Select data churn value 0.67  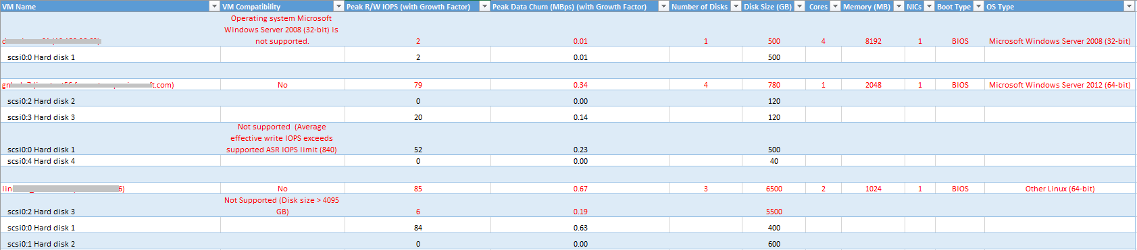(x=580, y=189)
